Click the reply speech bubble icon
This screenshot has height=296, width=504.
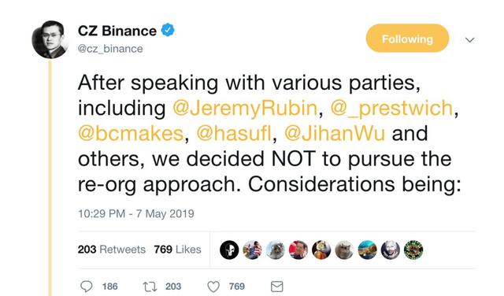click(86, 286)
